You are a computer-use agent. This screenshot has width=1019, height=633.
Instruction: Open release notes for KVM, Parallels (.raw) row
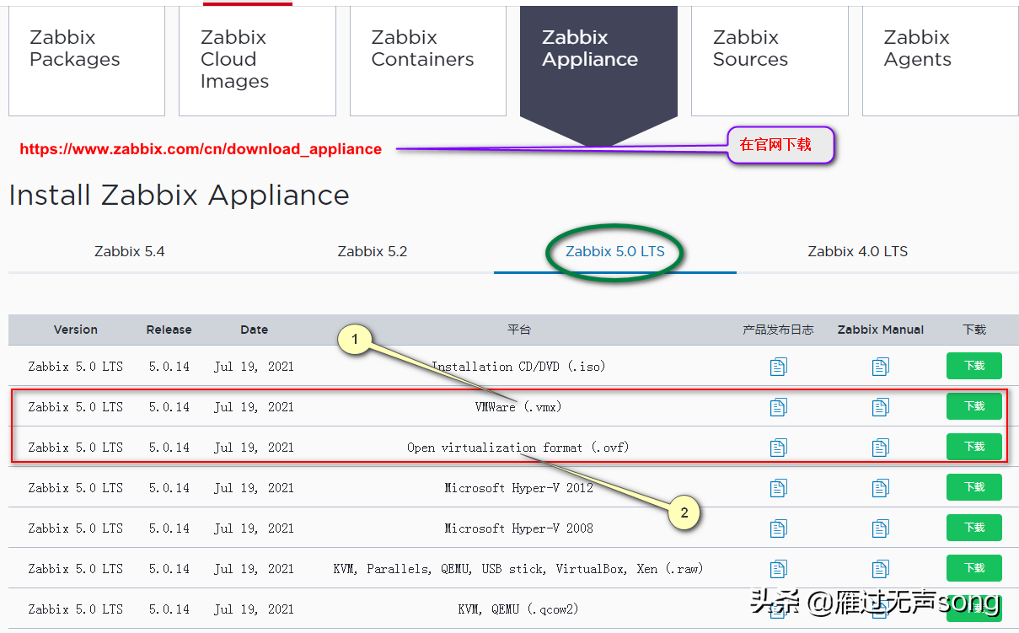pos(778,568)
